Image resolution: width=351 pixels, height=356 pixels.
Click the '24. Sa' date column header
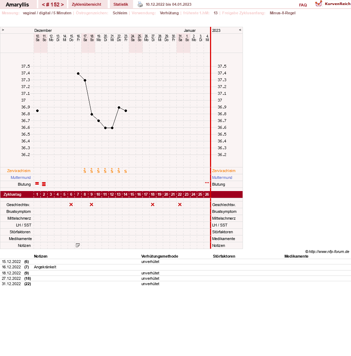point(133,38)
